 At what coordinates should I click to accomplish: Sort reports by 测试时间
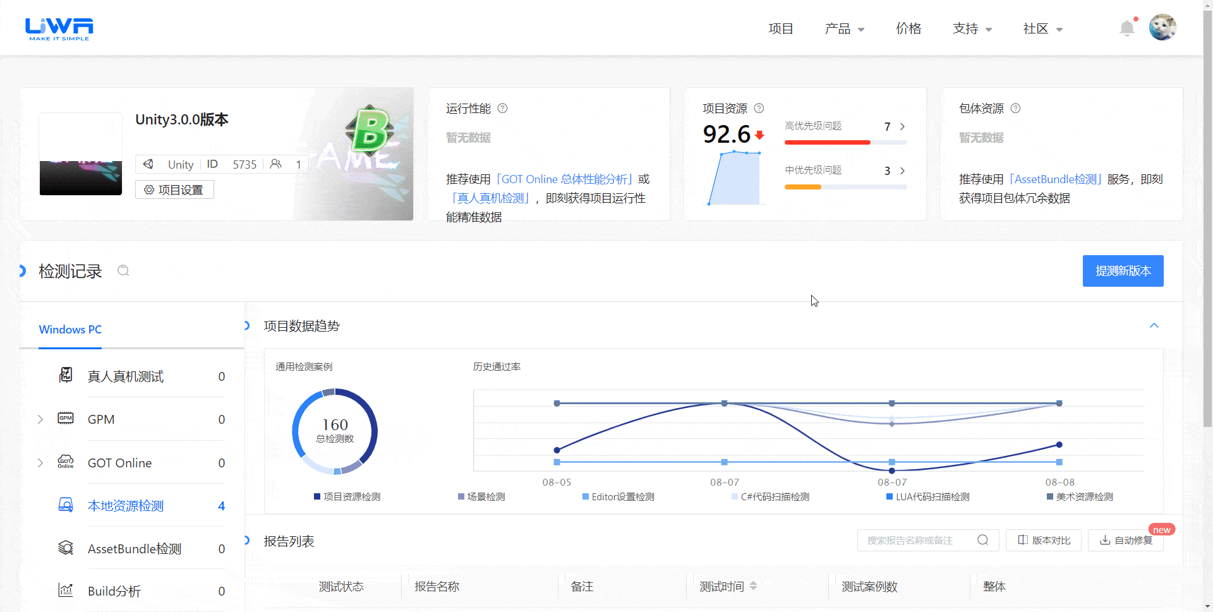tap(753, 586)
